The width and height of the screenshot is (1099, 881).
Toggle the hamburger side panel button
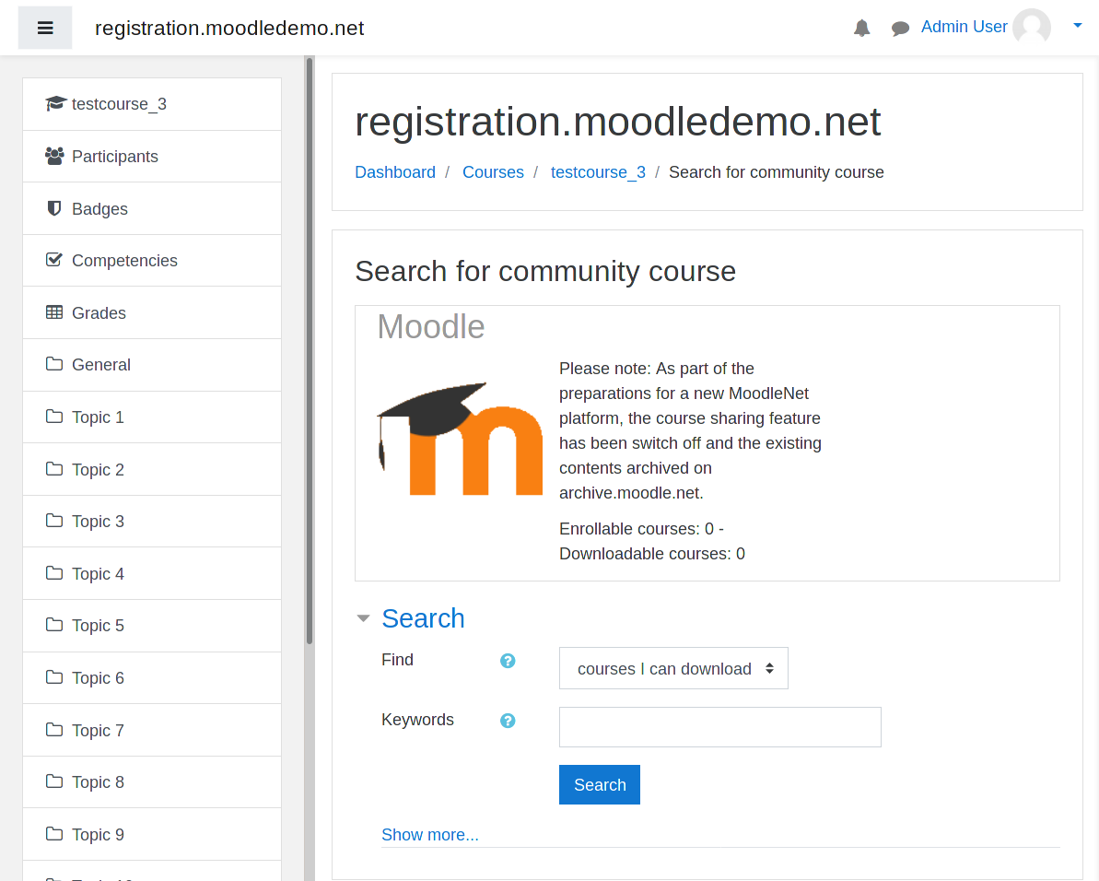[45, 28]
